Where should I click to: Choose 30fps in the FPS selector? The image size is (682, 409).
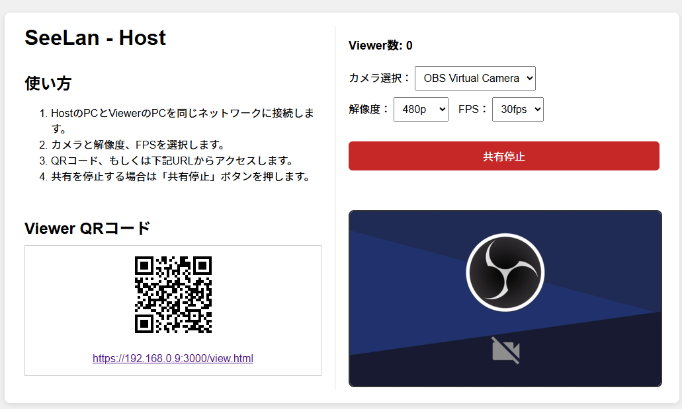[x=518, y=109]
